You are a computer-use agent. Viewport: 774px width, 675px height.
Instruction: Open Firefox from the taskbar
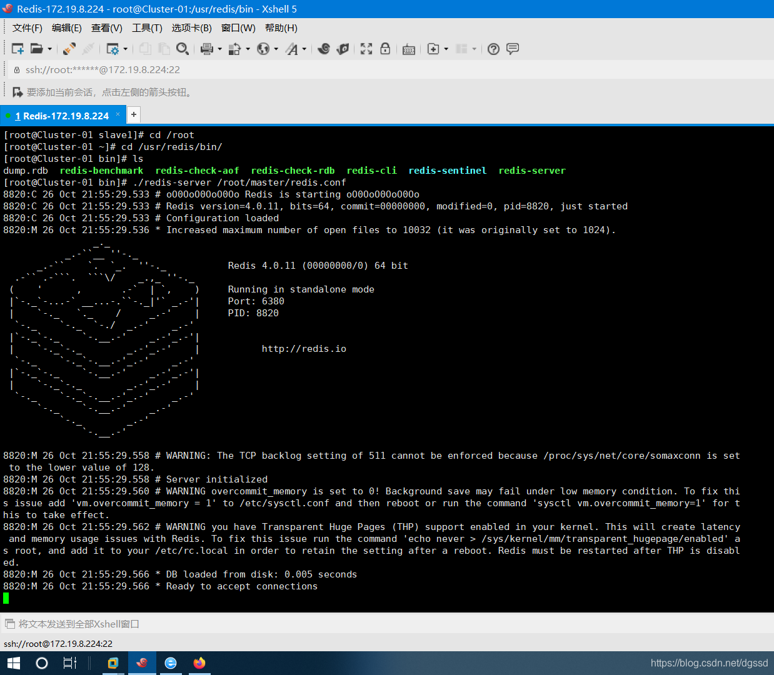[x=199, y=663]
